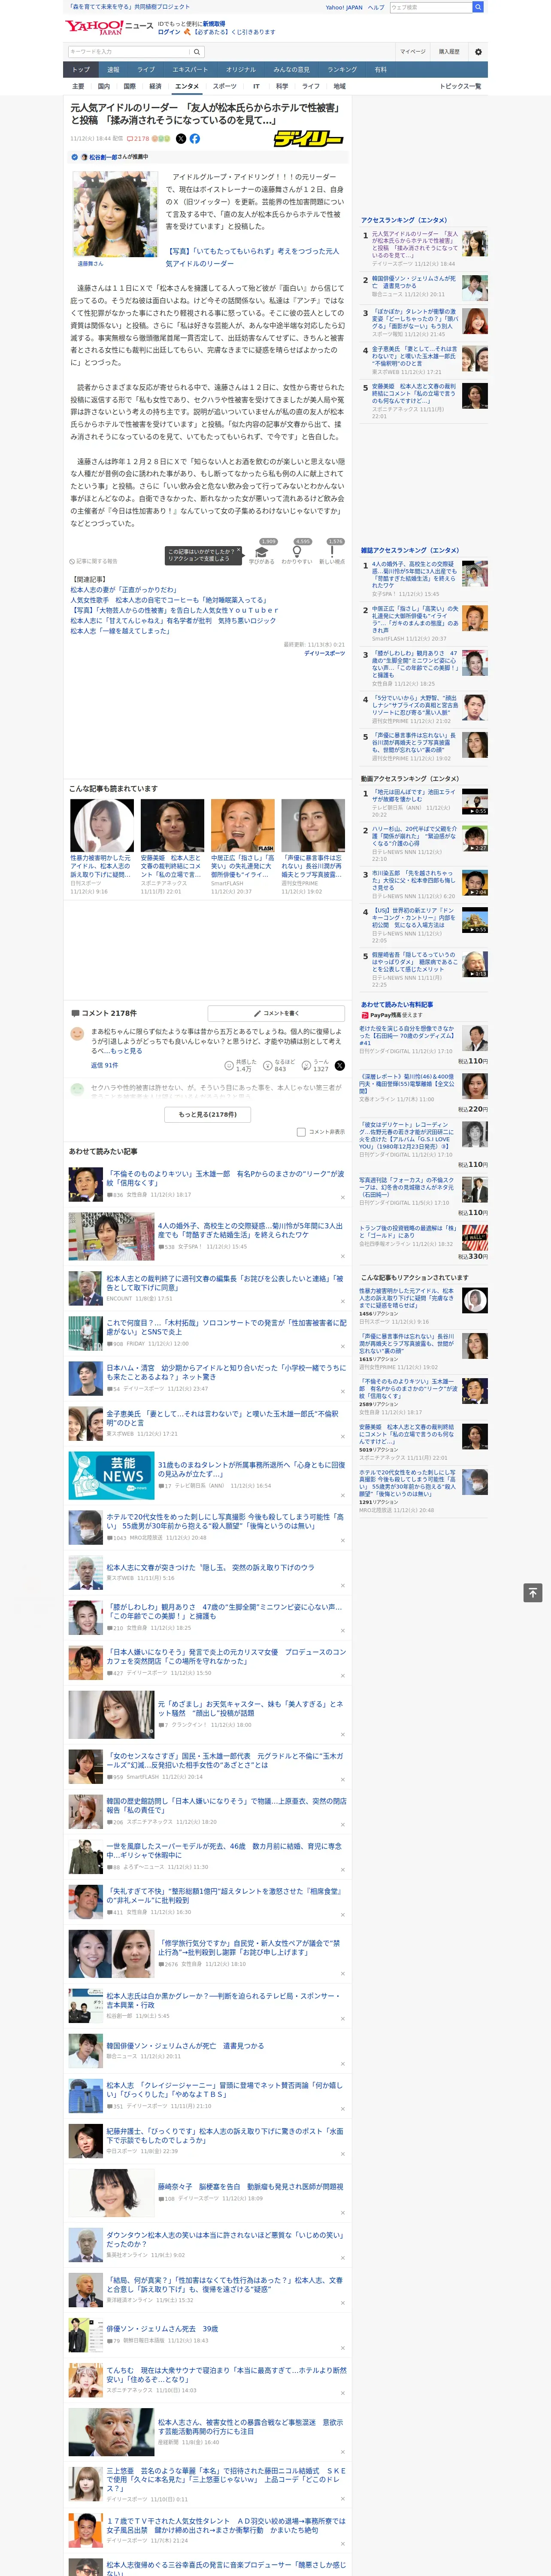Viewport: 551px width, 2576px height.
Task: Share the article on X
Action: [181, 139]
